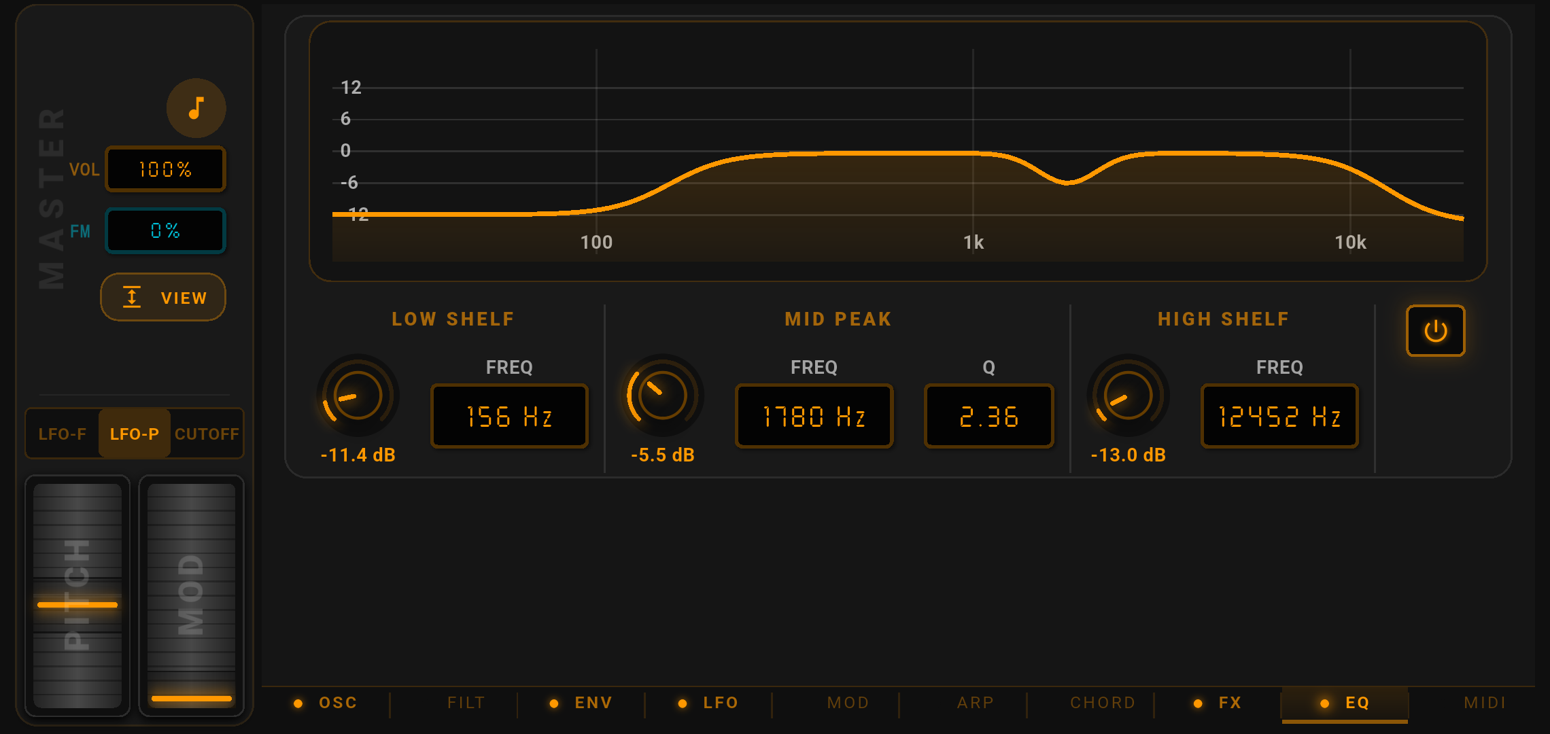Enable the CUTOFF mod wheel mode

click(x=207, y=434)
